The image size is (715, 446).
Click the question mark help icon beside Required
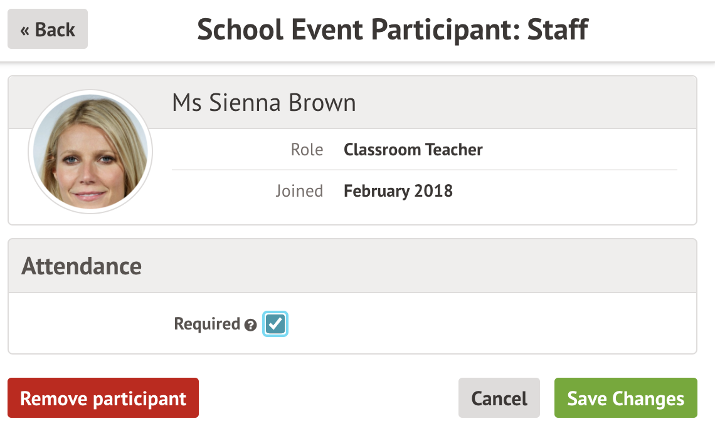251,325
